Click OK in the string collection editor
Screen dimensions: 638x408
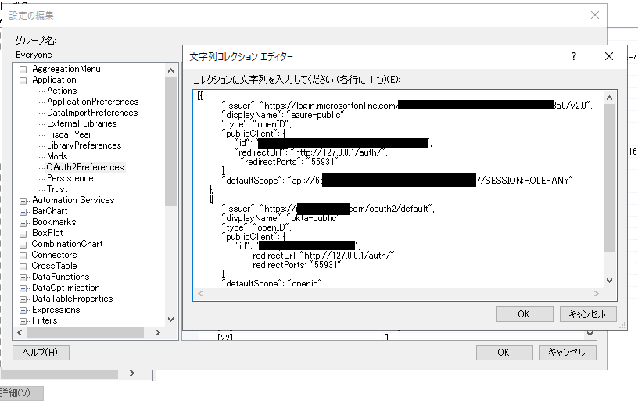525,314
